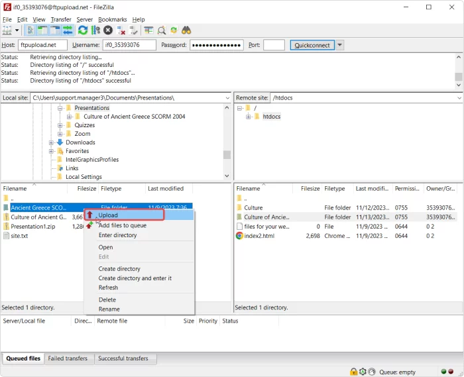
Task: Toggle local directory tree display
Action: coord(42,30)
